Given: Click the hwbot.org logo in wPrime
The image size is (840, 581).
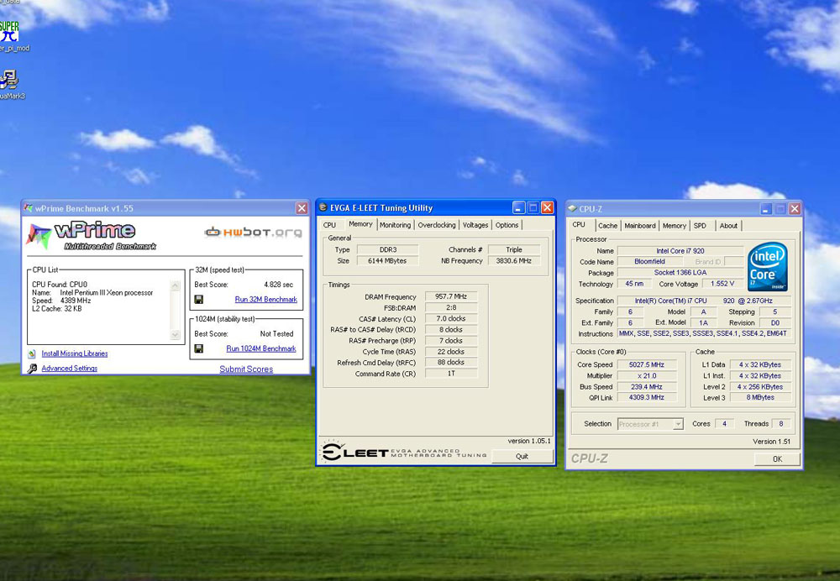Looking at the screenshot, I should pyautogui.click(x=254, y=233).
